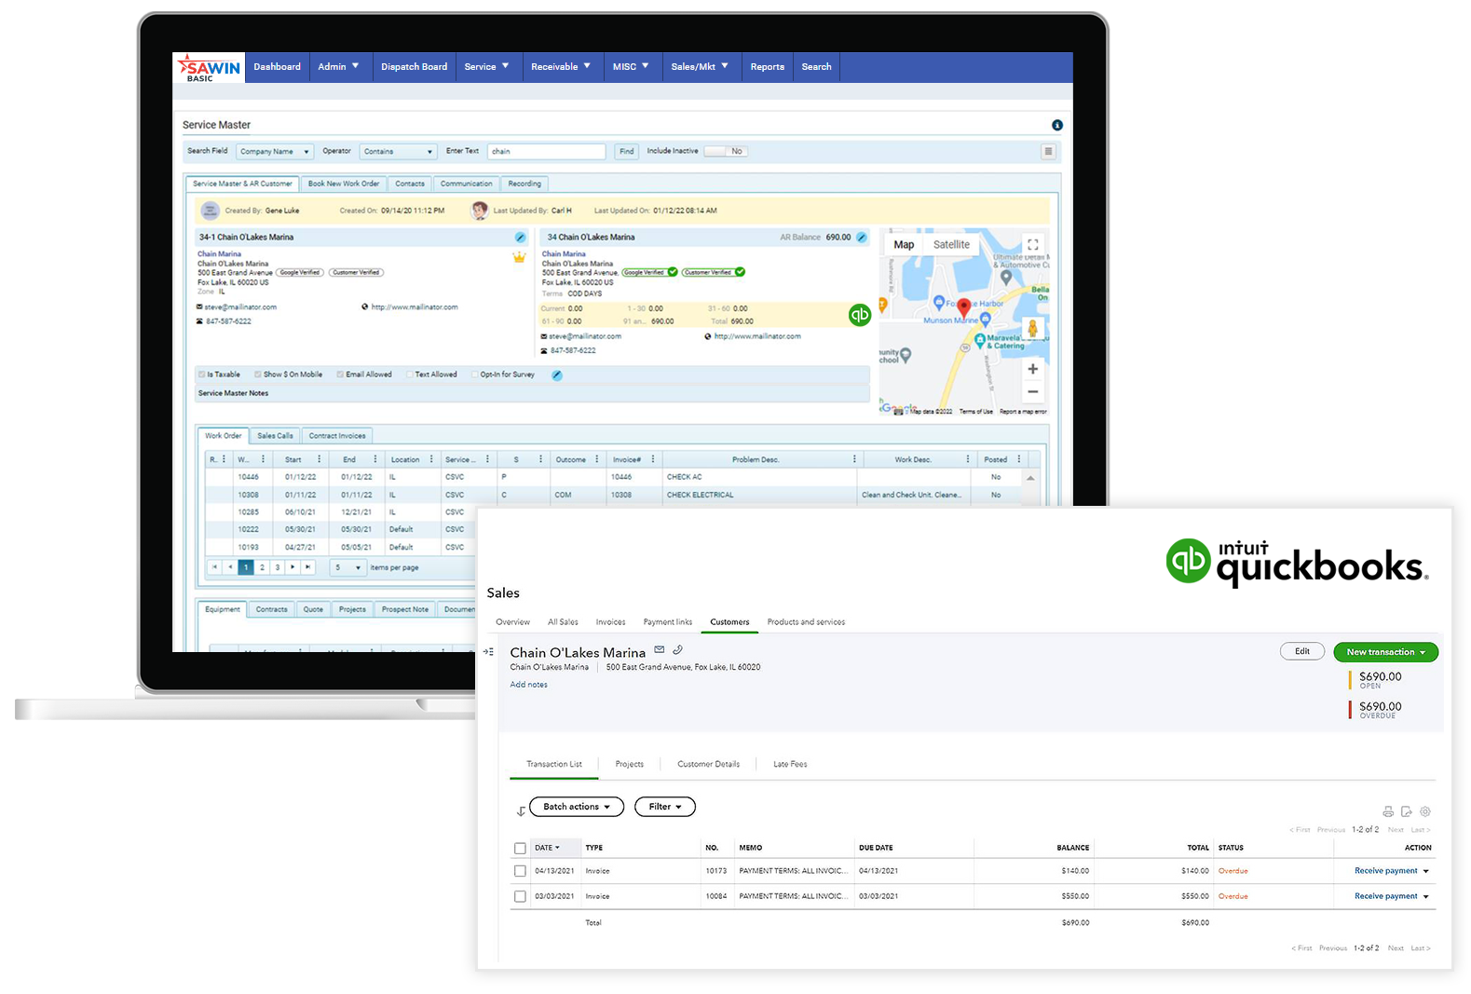Sort by the DATE column arrow
This screenshot has height=994, width=1471.
click(x=558, y=848)
